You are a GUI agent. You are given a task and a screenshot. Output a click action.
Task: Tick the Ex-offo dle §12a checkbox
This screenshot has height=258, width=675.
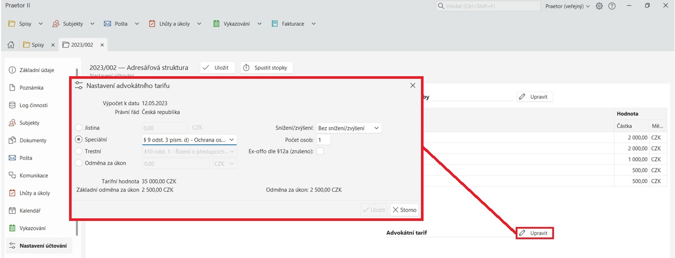[320, 151]
